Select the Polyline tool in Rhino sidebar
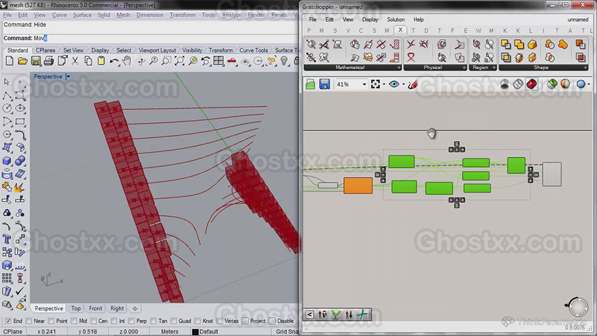Screen dimensions: 597x336 pyautogui.click(x=7, y=95)
